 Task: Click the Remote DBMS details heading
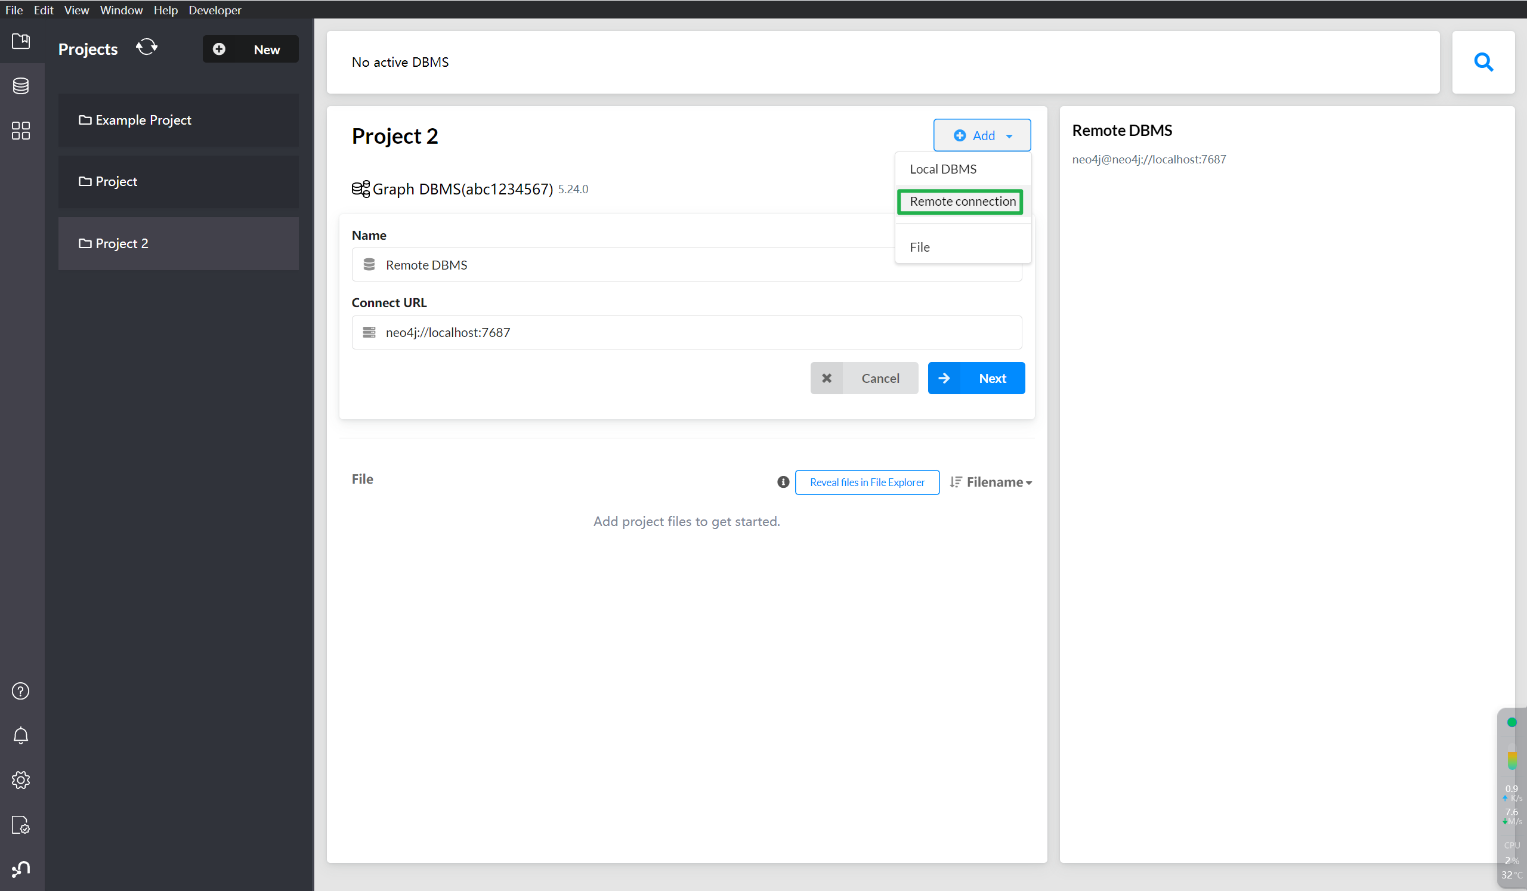[1122, 130]
